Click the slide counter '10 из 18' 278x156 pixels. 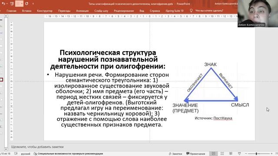tap(6, 154)
